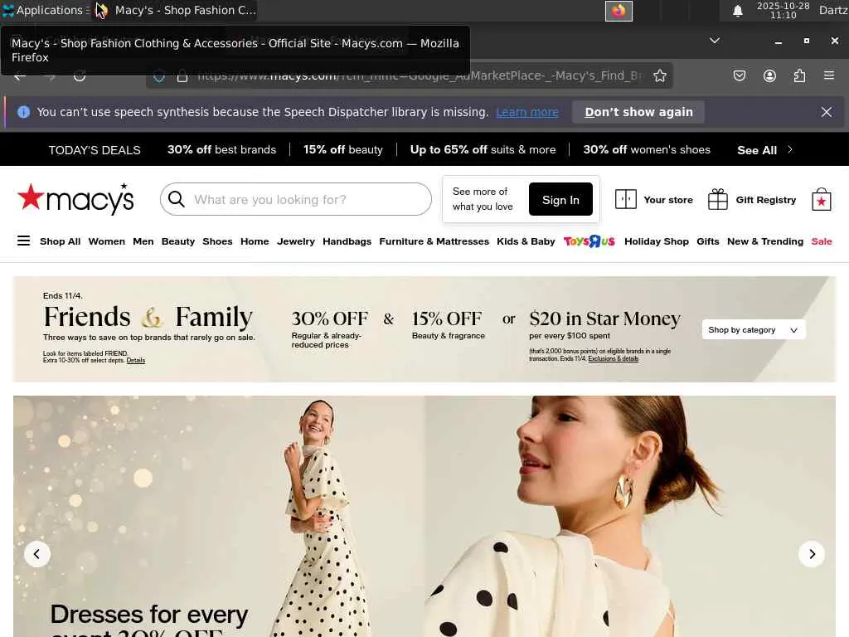Image resolution: width=849 pixels, height=637 pixels.
Task: Click the Toys R Us logo
Action: pyautogui.click(x=589, y=241)
